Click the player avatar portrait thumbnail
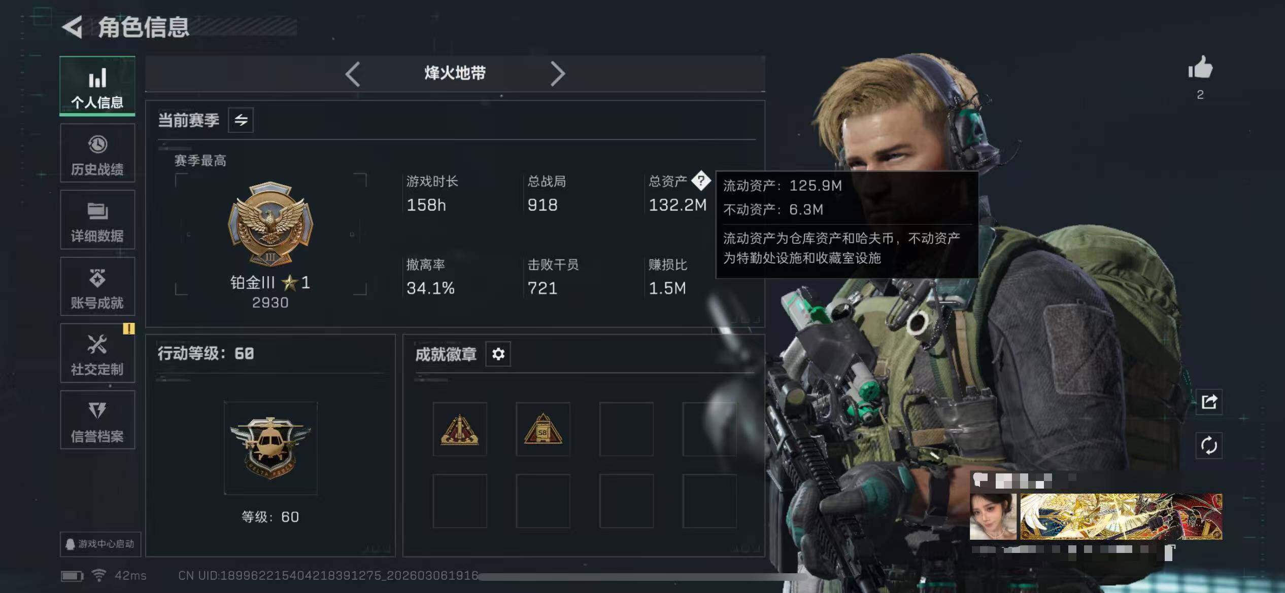This screenshot has width=1285, height=593. coord(993,516)
